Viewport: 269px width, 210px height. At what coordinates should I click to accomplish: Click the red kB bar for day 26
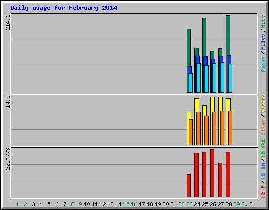click(x=212, y=173)
